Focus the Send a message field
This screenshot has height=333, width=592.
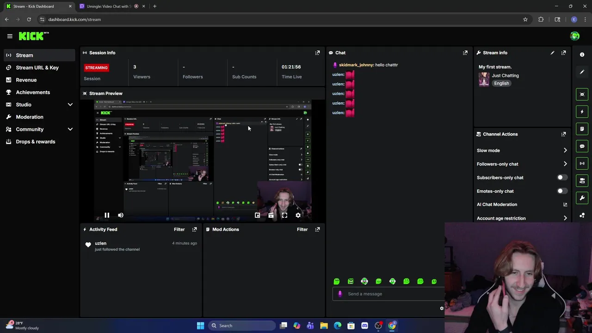click(x=388, y=294)
